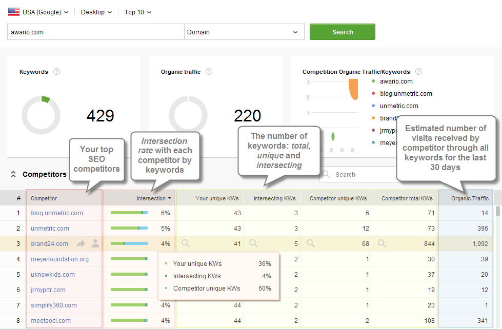502x330 pixels.
Task: Collapse the Competitors section with the double chevron
Action: [13, 174]
